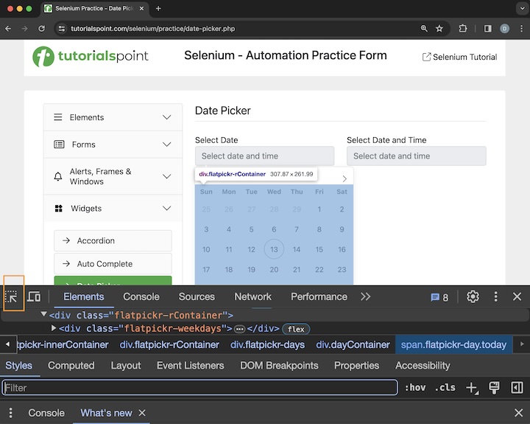Toggle the computed styles sidebar pane icon
Image resolution: width=530 pixels, height=424 pixels.
517,388
